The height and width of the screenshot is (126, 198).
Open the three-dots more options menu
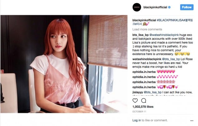point(192,121)
